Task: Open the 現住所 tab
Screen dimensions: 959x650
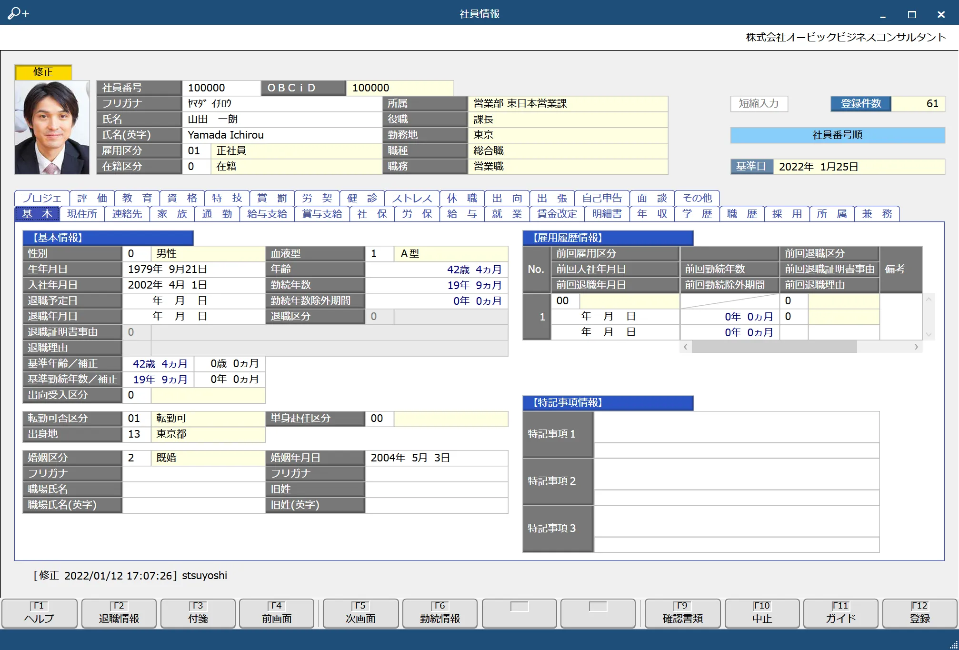Action: (x=82, y=214)
